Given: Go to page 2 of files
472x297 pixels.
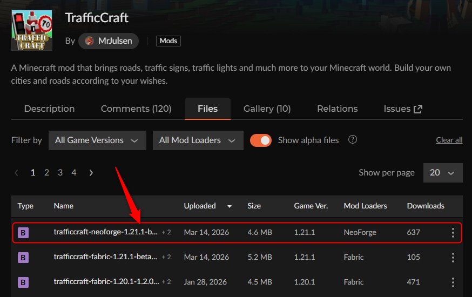Looking at the screenshot, I should click(x=46, y=172).
